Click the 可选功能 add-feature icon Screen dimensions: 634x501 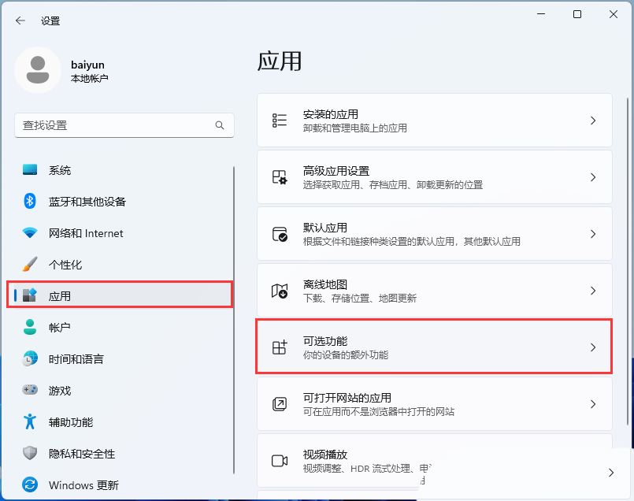[x=280, y=347]
